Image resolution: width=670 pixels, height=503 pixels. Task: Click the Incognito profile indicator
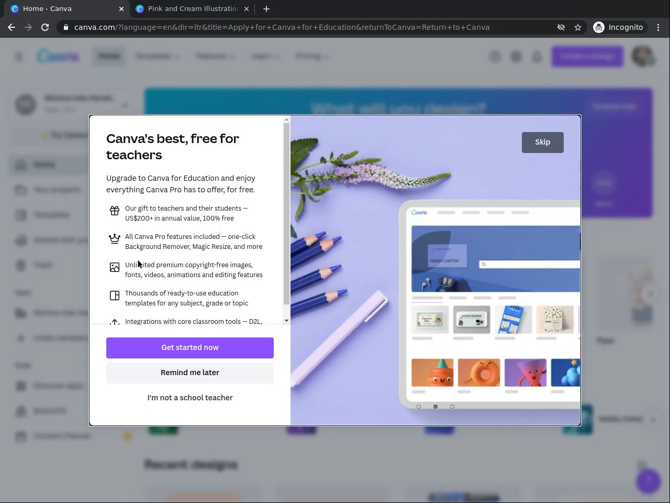point(619,27)
